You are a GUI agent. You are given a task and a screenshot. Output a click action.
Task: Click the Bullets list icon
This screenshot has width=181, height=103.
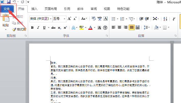pyautogui.click(x=113, y=19)
